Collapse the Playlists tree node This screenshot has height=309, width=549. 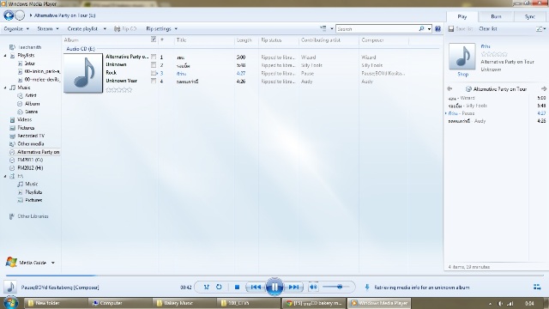pyautogui.click(x=5, y=55)
